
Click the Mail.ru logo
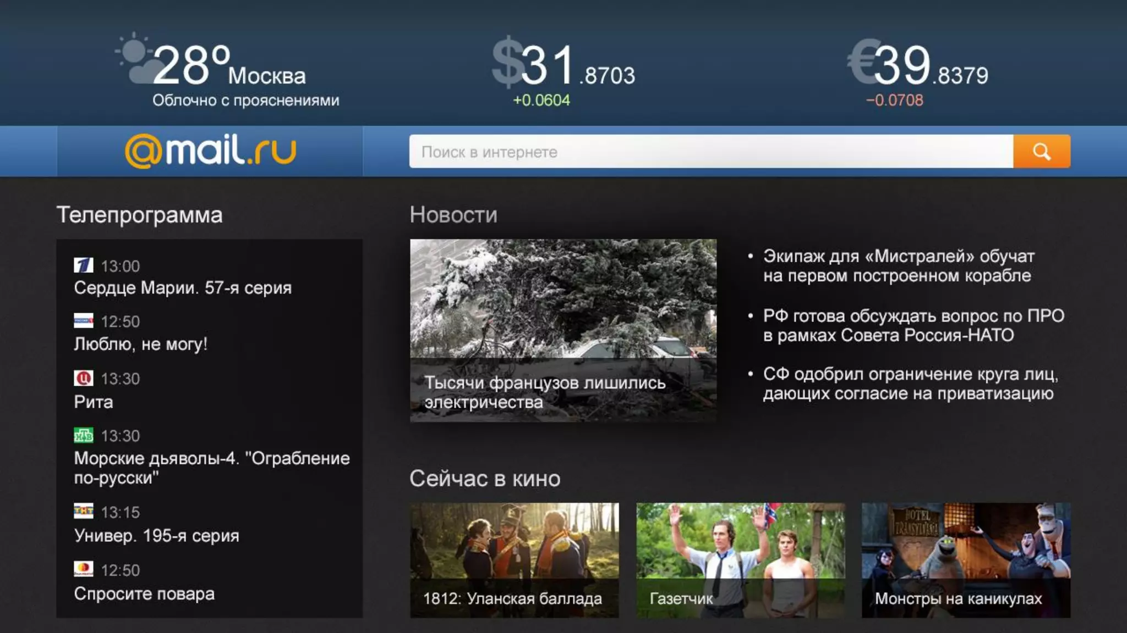(210, 151)
